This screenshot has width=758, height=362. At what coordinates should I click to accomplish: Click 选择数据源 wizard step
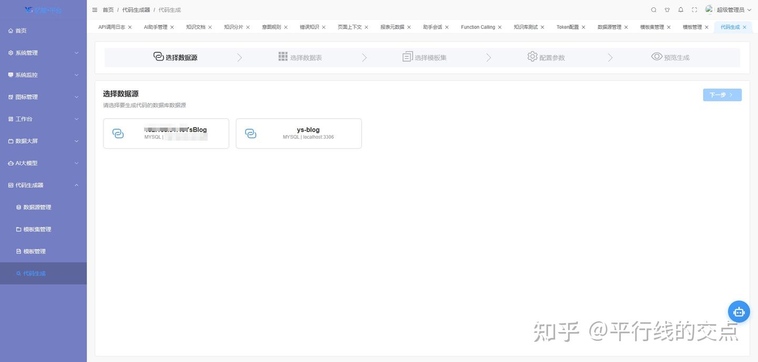tap(175, 57)
